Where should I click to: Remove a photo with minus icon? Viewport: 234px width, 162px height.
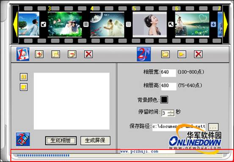(x=72, y=54)
